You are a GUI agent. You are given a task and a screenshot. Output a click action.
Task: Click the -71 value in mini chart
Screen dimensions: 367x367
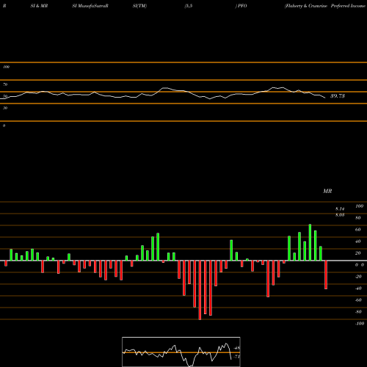click(x=236, y=357)
